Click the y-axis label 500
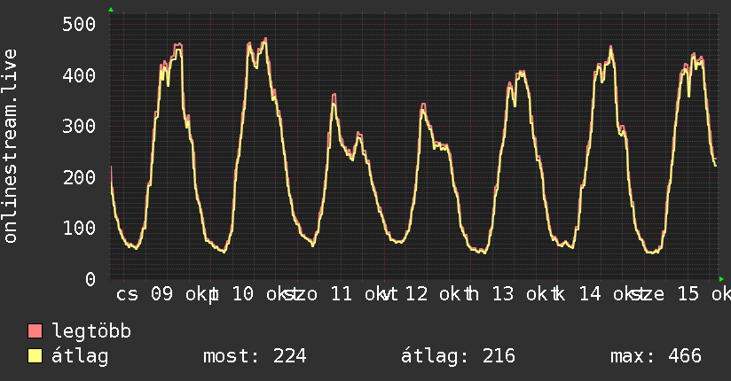The width and height of the screenshot is (731, 381). (x=79, y=24)
